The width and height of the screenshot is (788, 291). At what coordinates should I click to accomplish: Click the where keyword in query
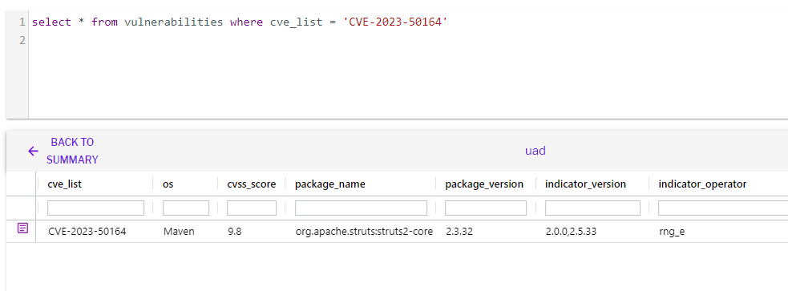coord(246,22)
